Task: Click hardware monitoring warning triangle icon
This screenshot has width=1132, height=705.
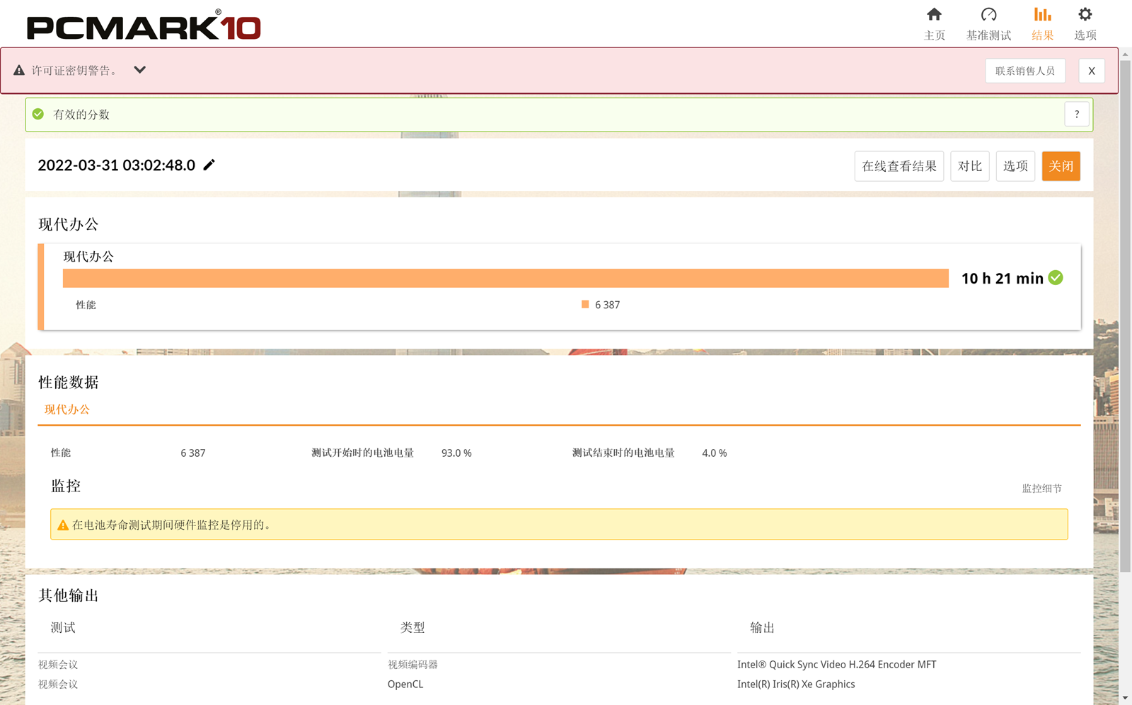Action: pos(63,525)
